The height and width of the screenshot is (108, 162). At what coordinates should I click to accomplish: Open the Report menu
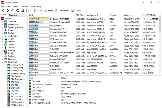click(15, 6)
